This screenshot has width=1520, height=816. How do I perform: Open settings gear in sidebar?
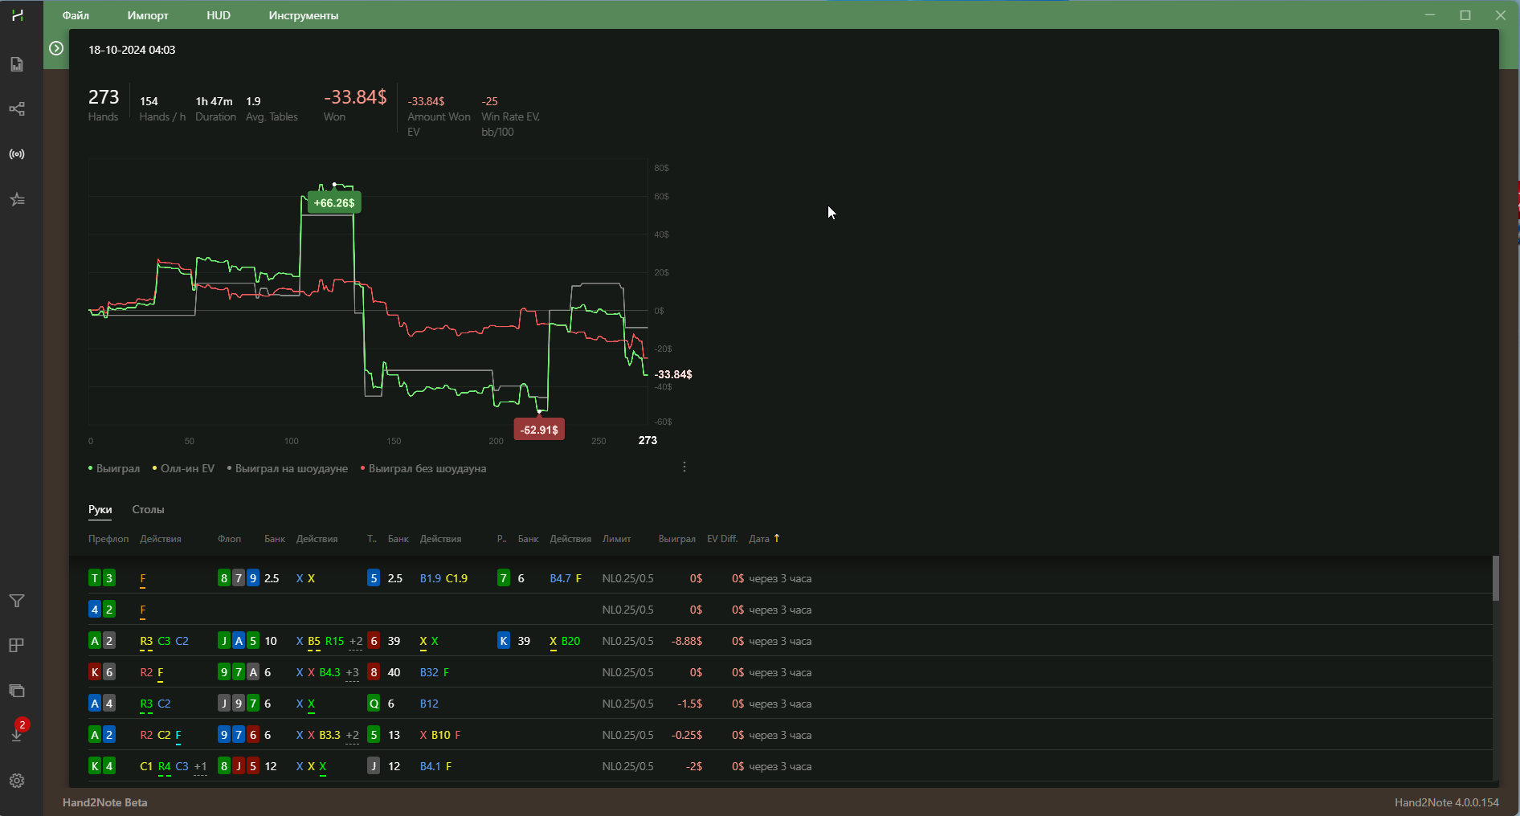coord(17,781)
